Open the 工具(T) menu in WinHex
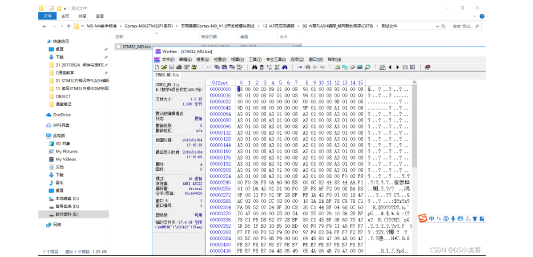Image resolution: width=533 pixels, height=257 pixels. (255, 60)
